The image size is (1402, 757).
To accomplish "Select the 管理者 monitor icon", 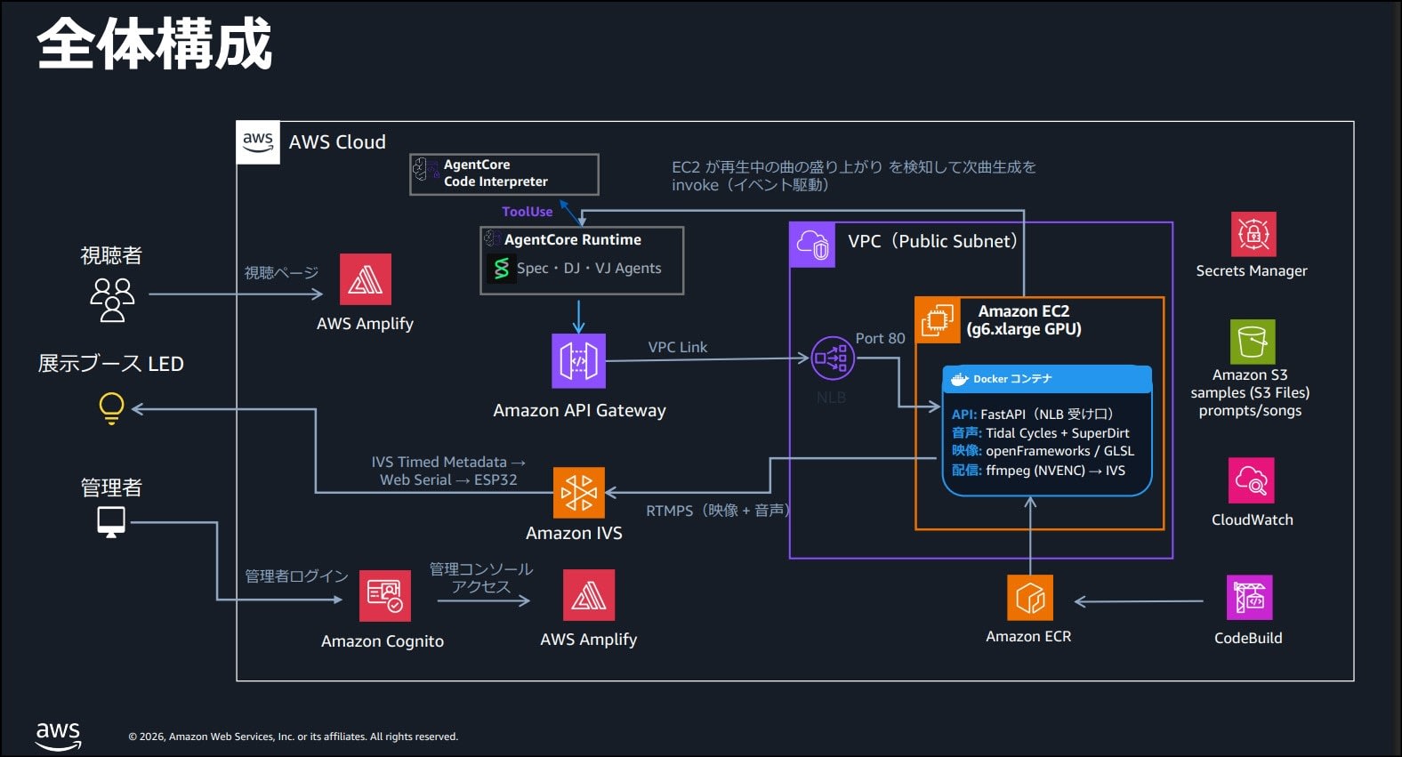I will tap(111, 522).
